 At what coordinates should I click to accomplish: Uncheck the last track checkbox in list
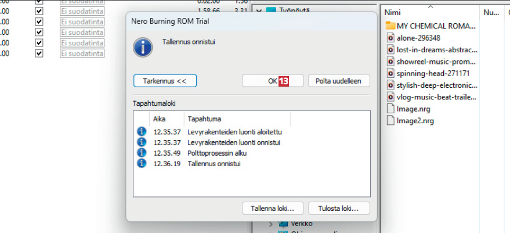(39, 53)
